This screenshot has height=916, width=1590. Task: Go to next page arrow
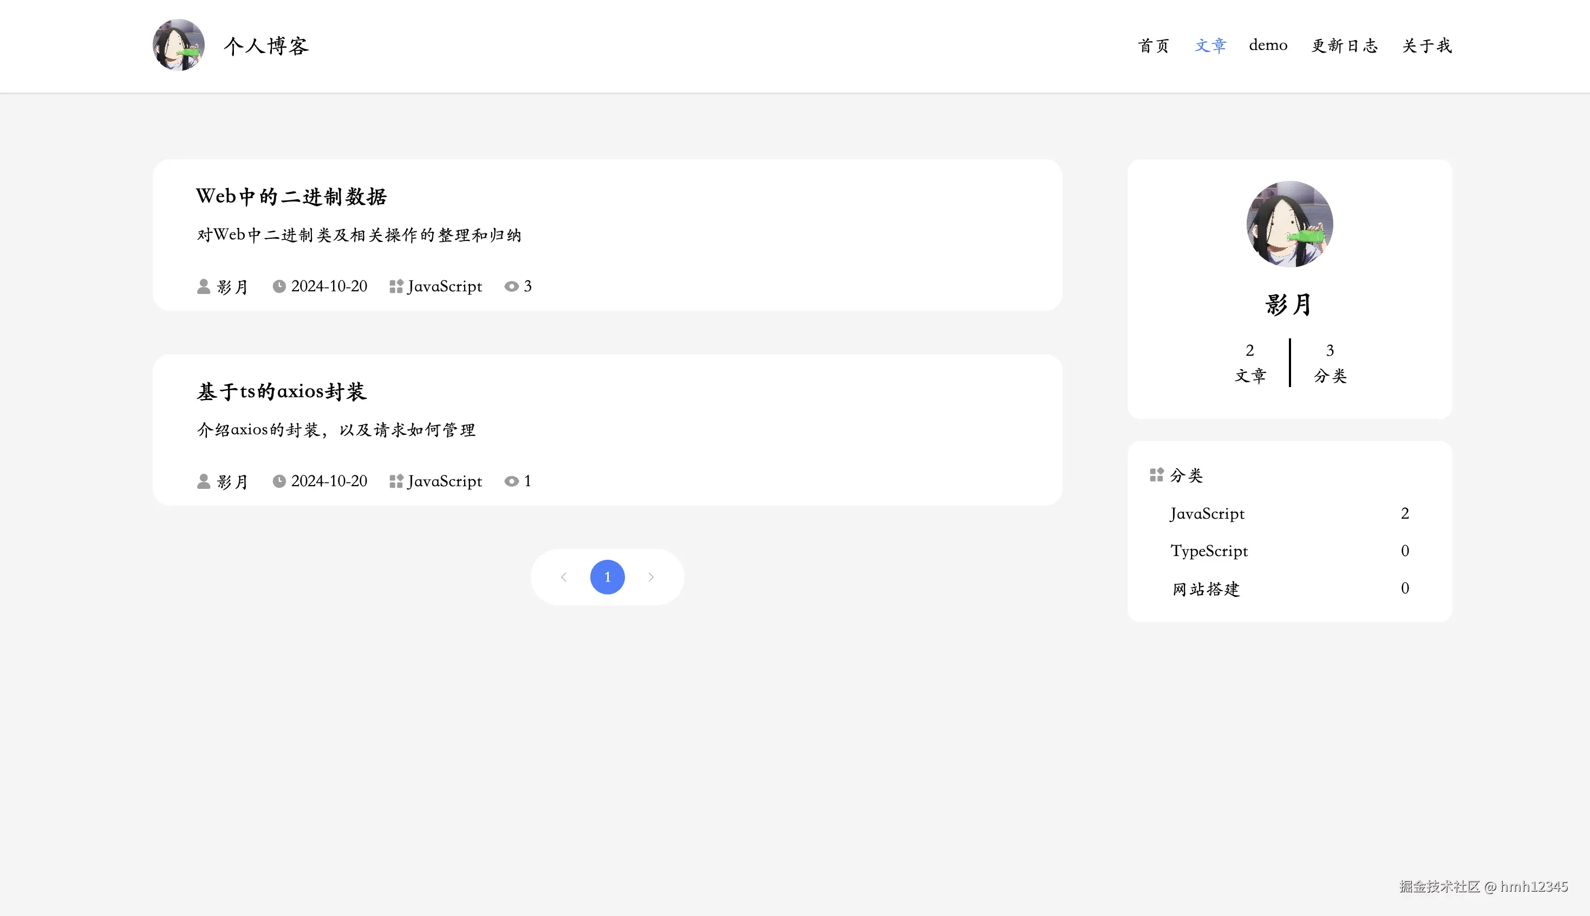point(651,577)
